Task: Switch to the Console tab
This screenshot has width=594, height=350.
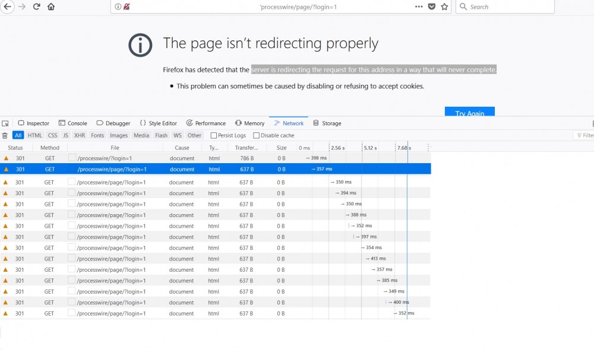Action: point(73,123)
